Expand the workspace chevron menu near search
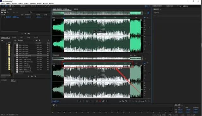The height and width of the screenshot is (116, 202). click(177, 6)
